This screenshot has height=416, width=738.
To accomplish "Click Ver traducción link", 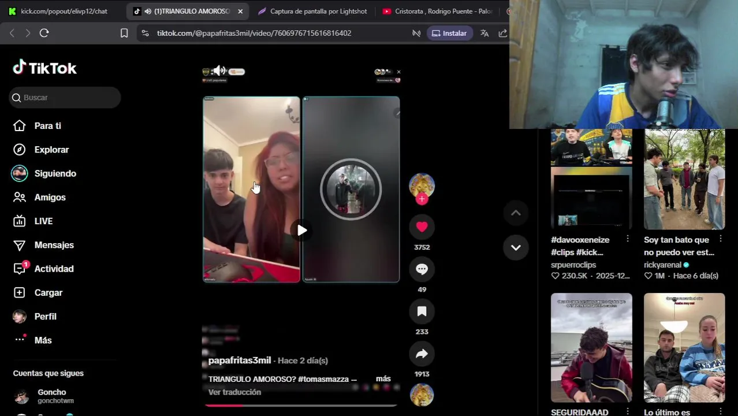I will (x=234, y=392).
